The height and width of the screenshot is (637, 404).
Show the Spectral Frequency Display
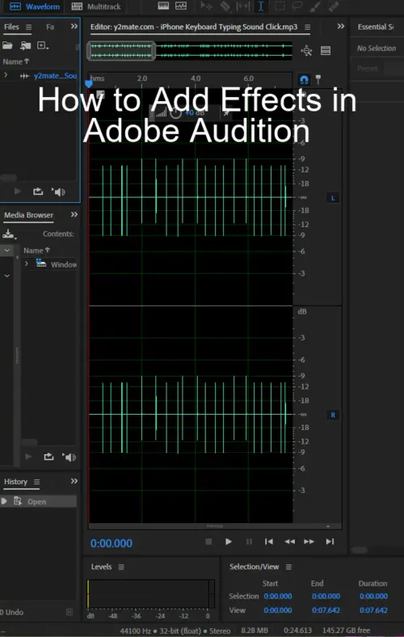(163, 6)
